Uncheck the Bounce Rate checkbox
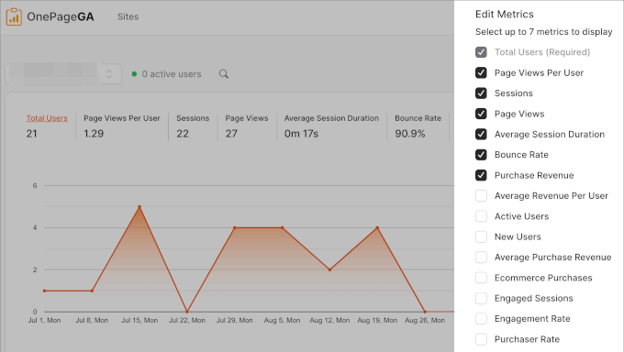Viewport: 624px width, 352px height. point(481,155)
